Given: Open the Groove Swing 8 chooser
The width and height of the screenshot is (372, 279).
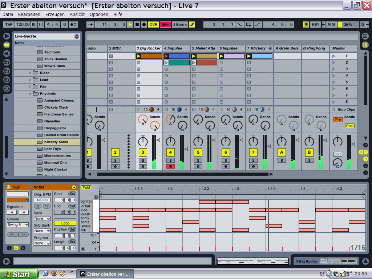Looking at the screenshot, I should (18, 225).
